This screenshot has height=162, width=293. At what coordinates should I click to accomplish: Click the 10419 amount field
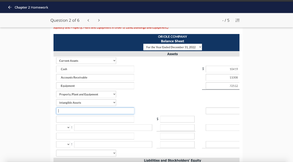click(223, 69)
